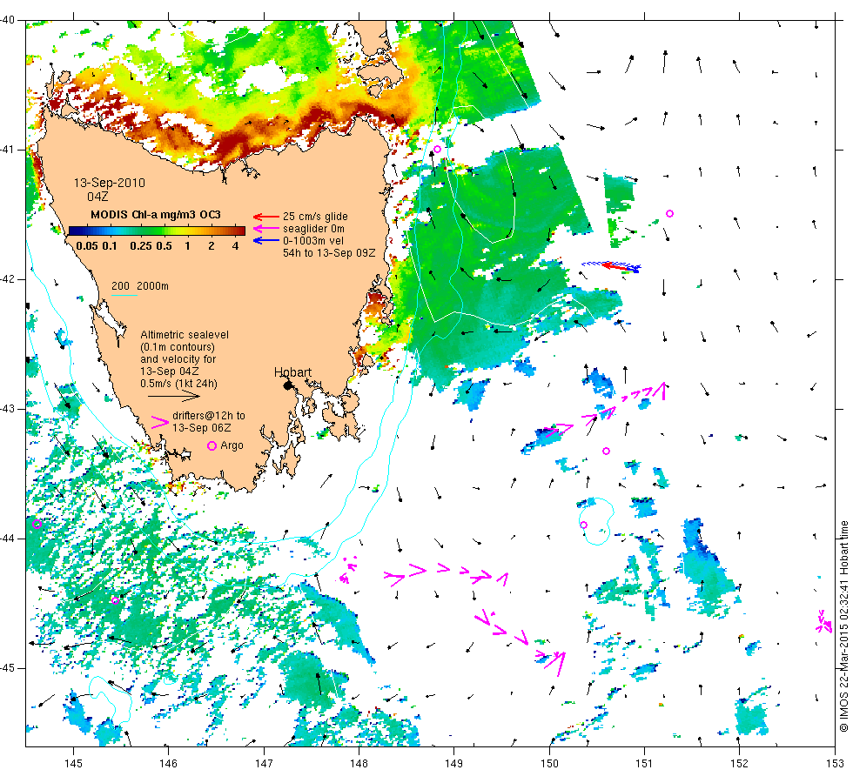Image resolution: width=853 pixels, height=783 pixels.
Task: Click the IMOS copyright timestamp text
Action: click(843, 626)
